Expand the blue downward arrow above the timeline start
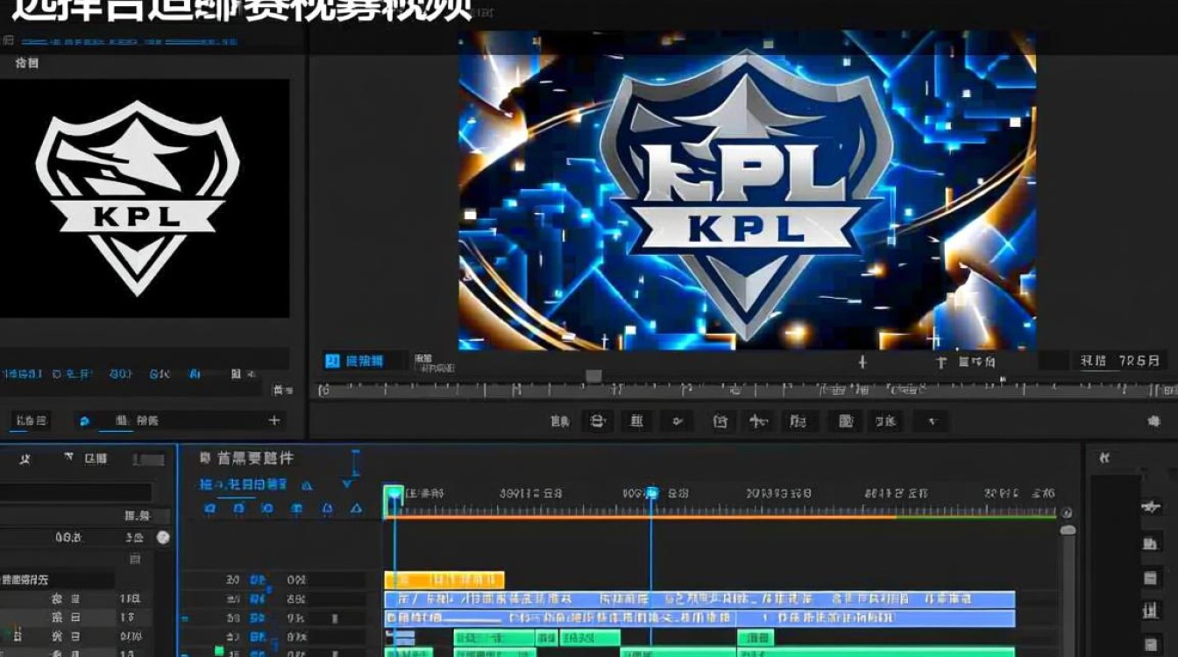 point(347,483)
